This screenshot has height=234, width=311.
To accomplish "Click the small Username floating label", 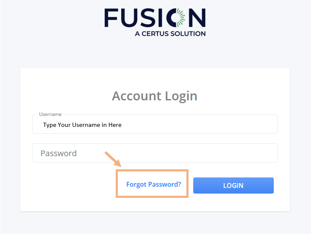I will (x=51, y=114).
